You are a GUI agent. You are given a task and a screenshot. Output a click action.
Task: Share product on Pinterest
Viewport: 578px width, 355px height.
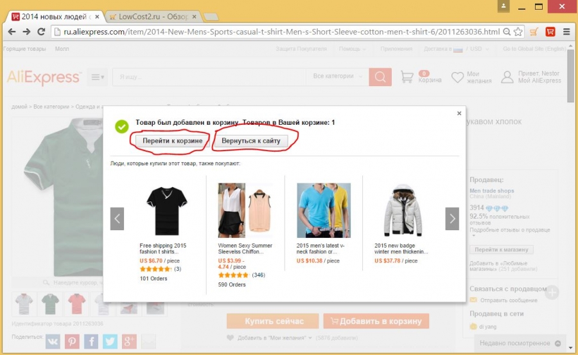click(72, 341)
